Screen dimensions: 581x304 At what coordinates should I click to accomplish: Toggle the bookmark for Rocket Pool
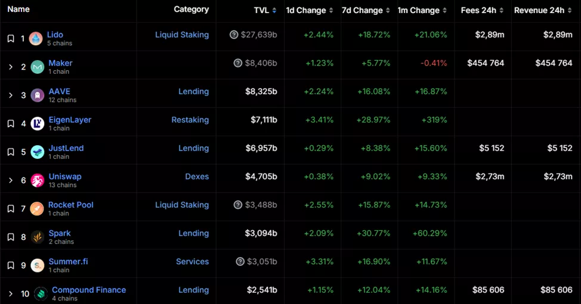tap(11, 209)
